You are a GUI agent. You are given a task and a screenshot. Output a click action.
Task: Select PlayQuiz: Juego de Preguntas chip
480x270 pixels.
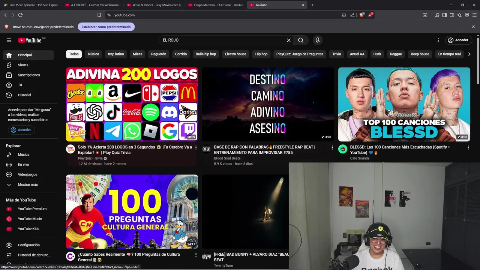[x=300, y=54]
